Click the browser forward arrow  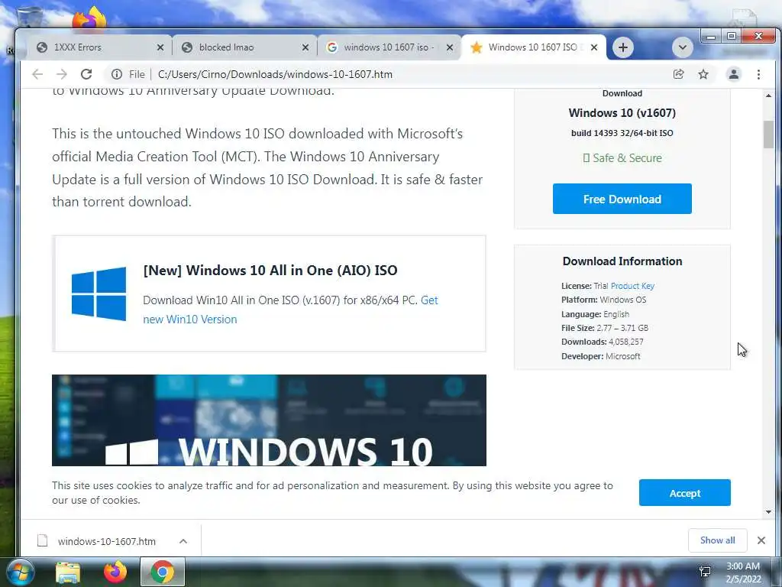[x=61, y=74]
